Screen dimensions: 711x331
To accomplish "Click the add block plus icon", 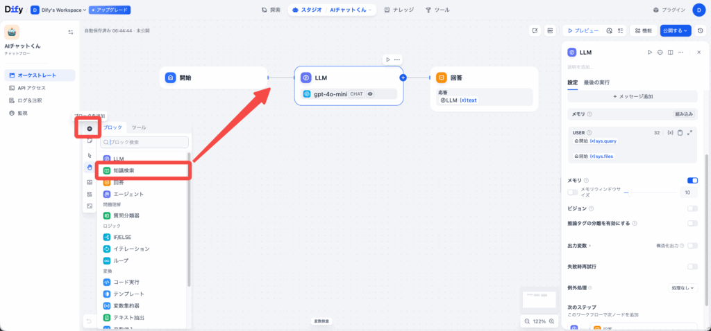I will click(89, 128).
